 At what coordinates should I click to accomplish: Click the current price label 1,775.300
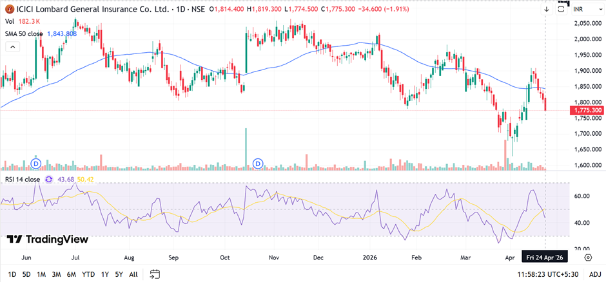[x=586, y=111]
